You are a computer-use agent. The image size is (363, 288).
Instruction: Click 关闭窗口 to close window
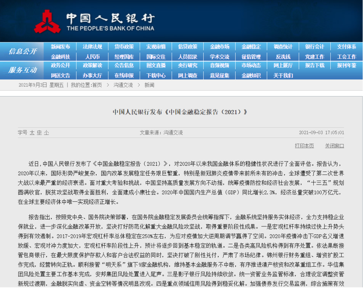tap(334, 146)
